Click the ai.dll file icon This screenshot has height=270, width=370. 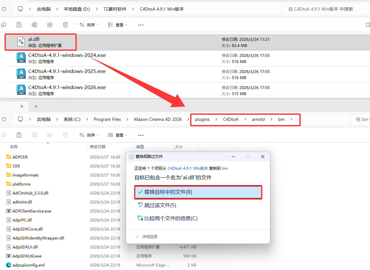(x=21, y=42)
